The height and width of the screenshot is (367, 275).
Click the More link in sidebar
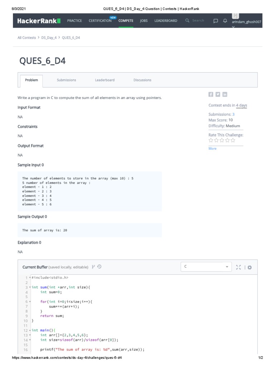pos(212,148)
